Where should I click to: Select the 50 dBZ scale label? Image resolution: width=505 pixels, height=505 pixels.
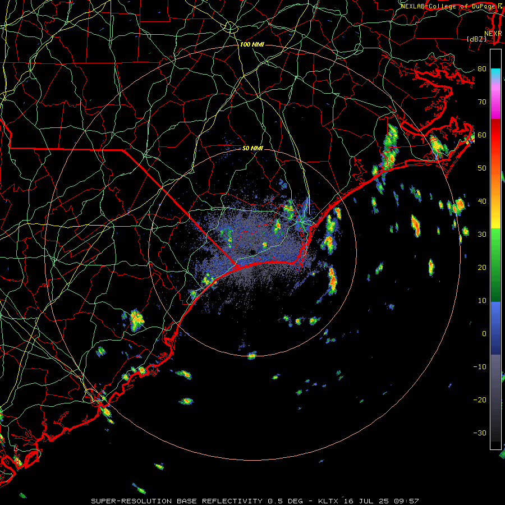[x=482, y=168]
